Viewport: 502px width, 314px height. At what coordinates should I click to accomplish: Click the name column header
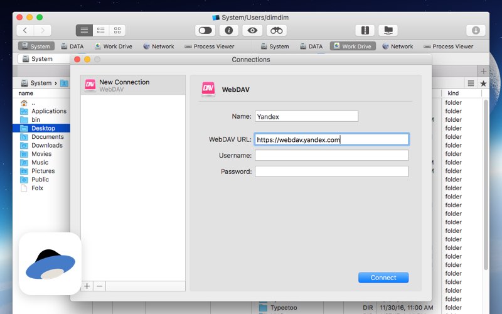[x=26, y=93]
